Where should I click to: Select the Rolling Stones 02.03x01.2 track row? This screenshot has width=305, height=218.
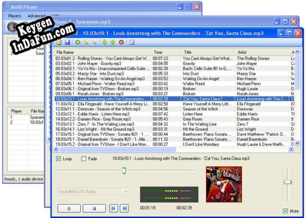click(174, 58)
